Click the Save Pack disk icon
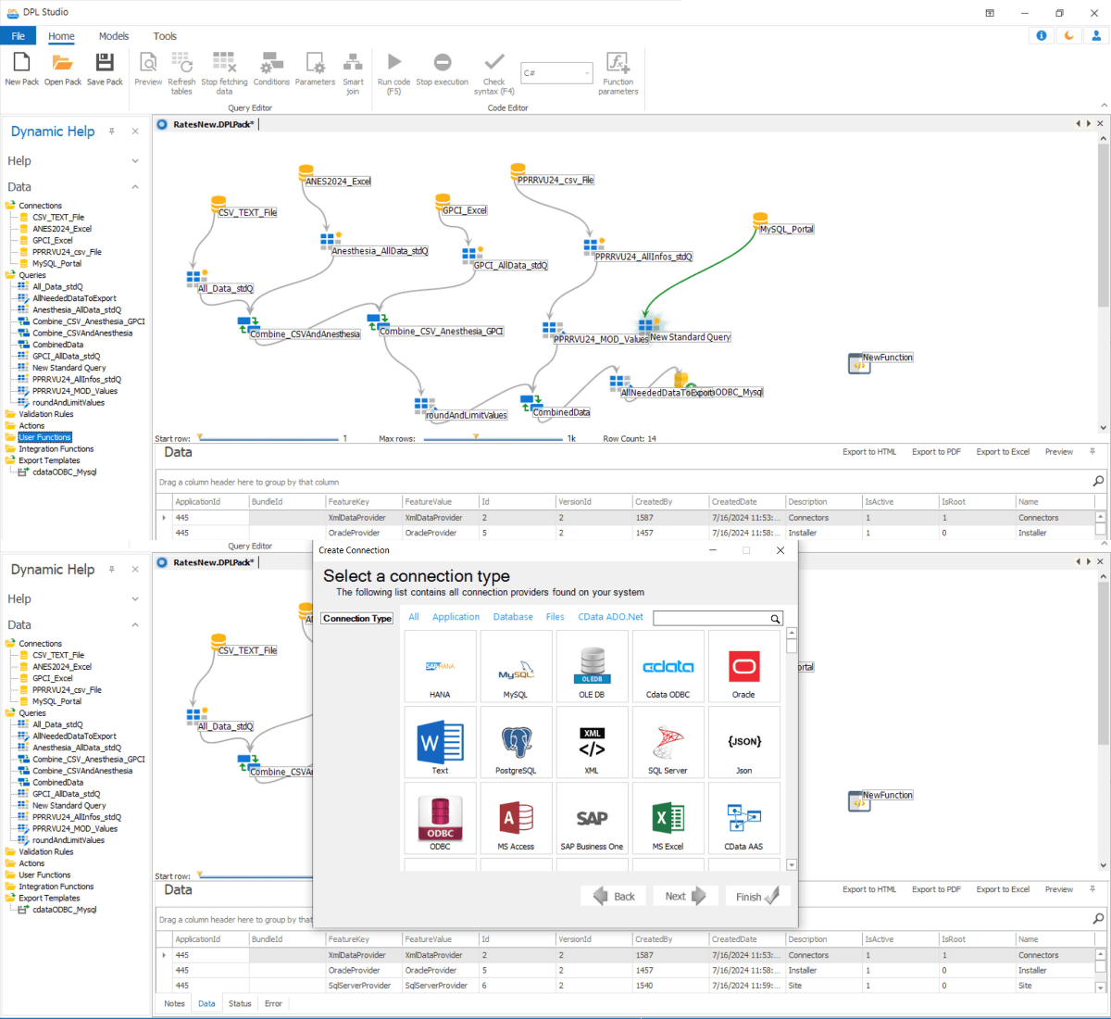1111x1019 pixels. (105, 63)
